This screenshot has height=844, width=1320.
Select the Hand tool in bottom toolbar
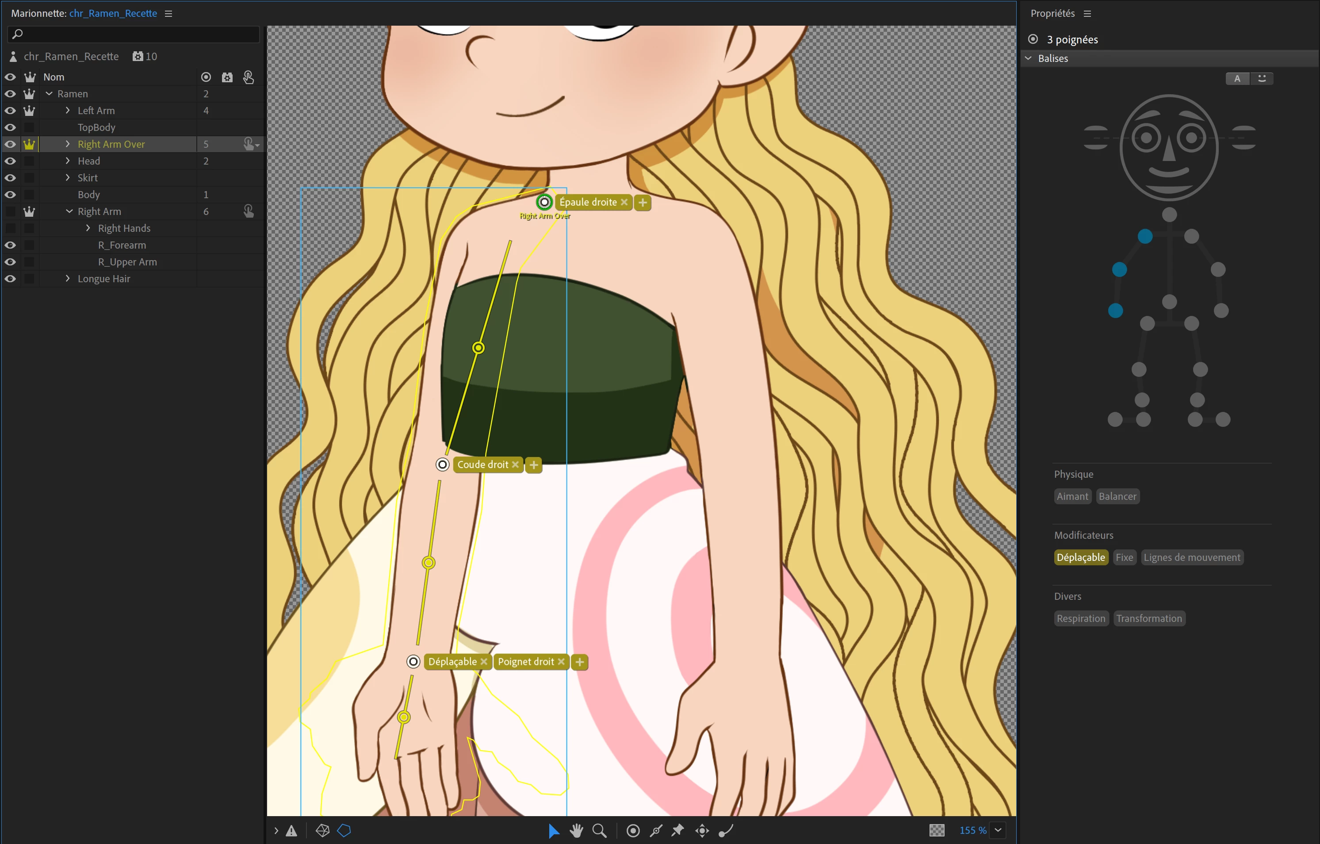[576, 830]
